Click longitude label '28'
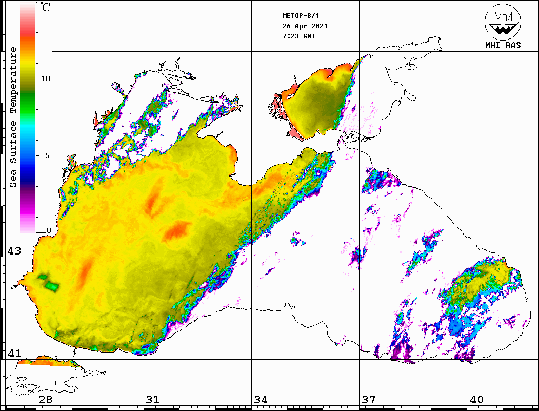The height and width of the screenshot is (411, 539). click(45, 399)
